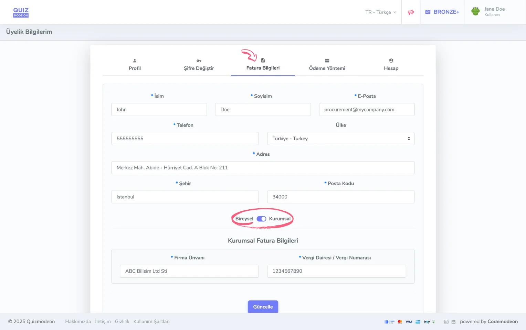Expand the TR - Türkçe language dropdown
Image resolution: width=526 pixels, height=330 pixels.
(x=380, y=12)
